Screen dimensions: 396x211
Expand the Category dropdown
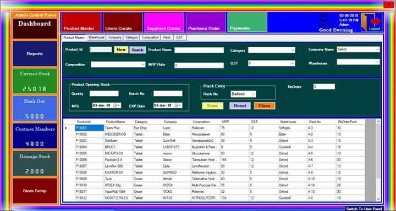pos(293,50)
